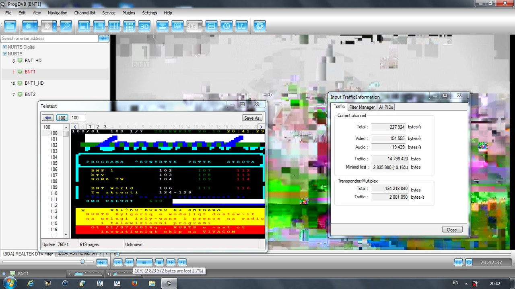Select page 105 in teletext list

[x=54, y=163]
